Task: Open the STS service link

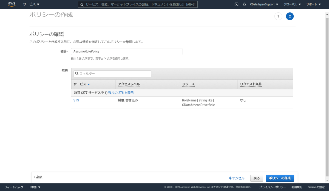Action: [76, 100]
